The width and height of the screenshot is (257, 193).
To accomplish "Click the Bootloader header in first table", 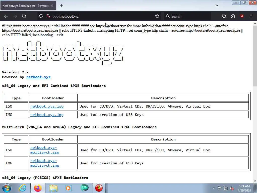I will pos(53,98).
